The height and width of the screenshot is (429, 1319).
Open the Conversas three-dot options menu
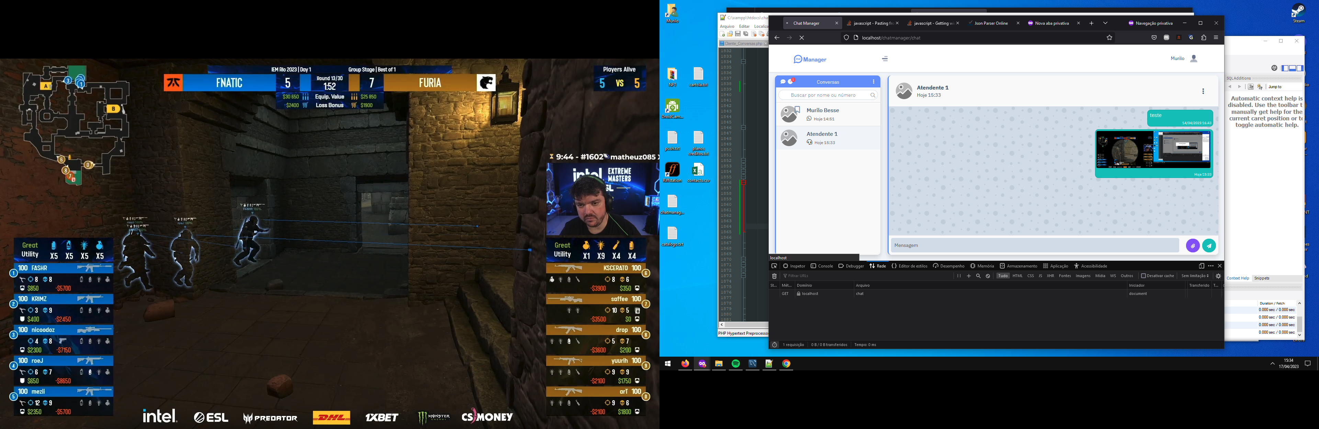pyautogui.click(x=873, y=82)
